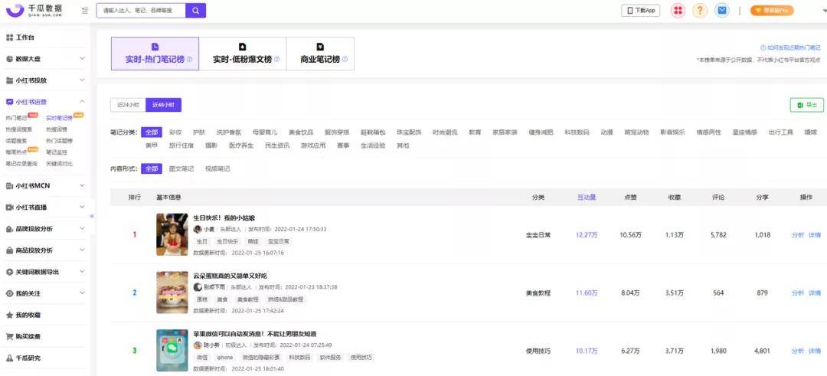
Task: Select 图文笔记 content type
Action: point(181,168)
